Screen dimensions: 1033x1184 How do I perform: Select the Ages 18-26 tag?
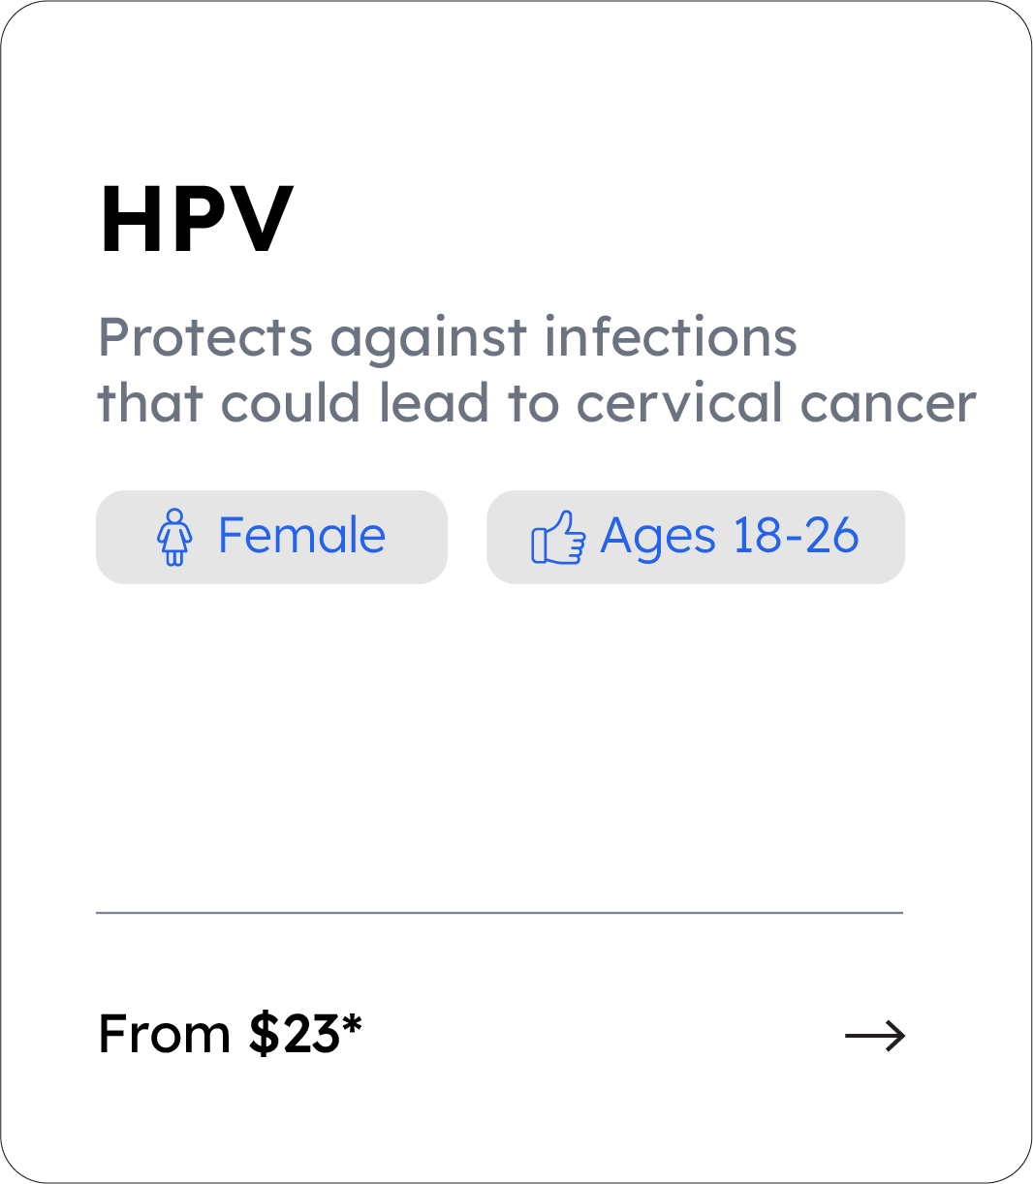pyautogui.click(x=695, y=537)
